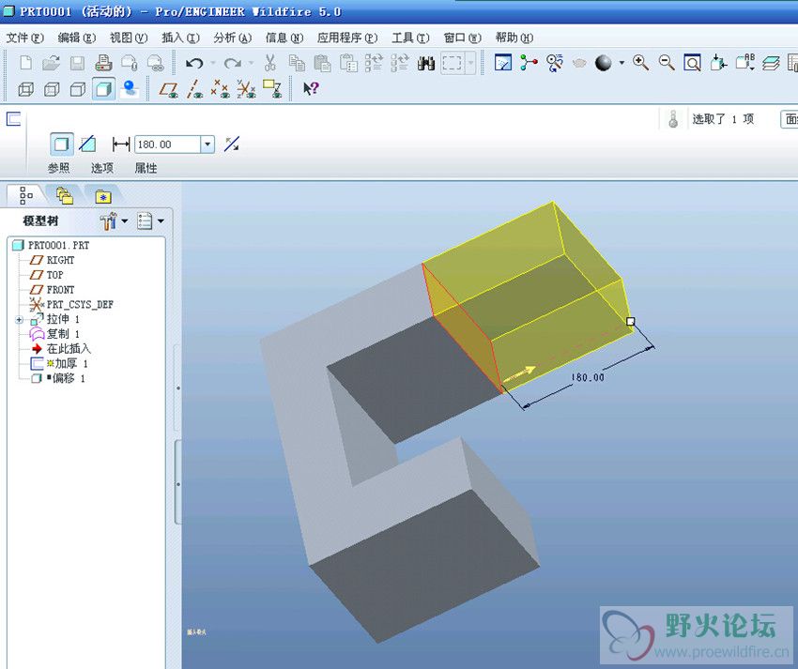Expand the 拉伸 1 tree node
This screenshot has width=798, height=669.
(19, 320)
